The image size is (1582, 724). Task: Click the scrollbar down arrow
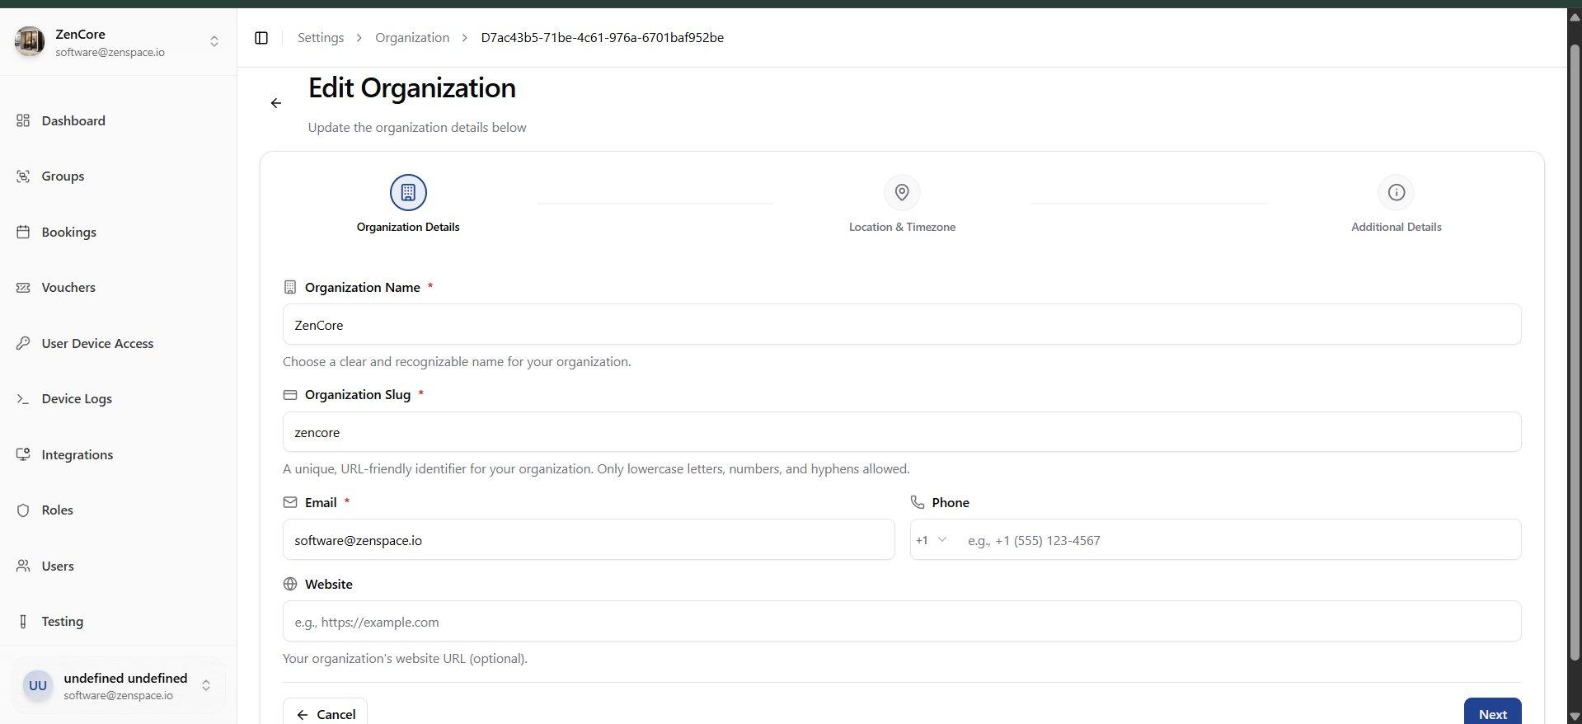click(x=1575, y=717)
